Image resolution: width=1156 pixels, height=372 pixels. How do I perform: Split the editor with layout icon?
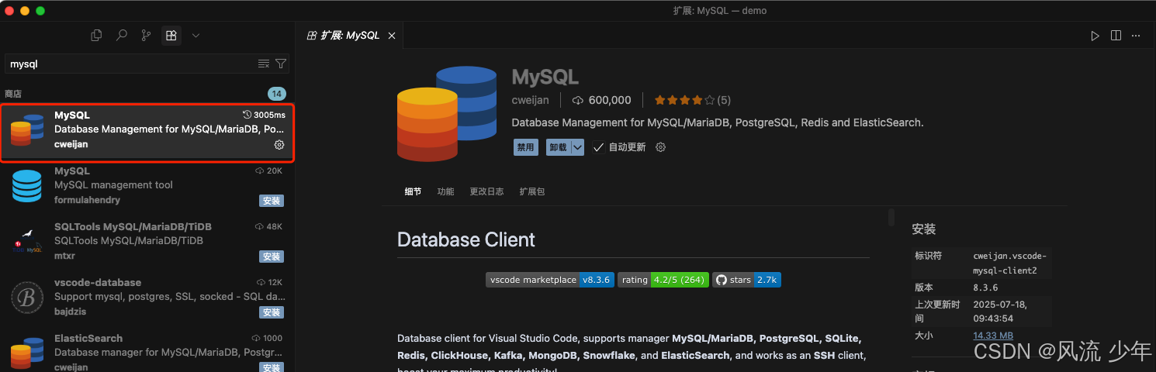pos(1116,36)
